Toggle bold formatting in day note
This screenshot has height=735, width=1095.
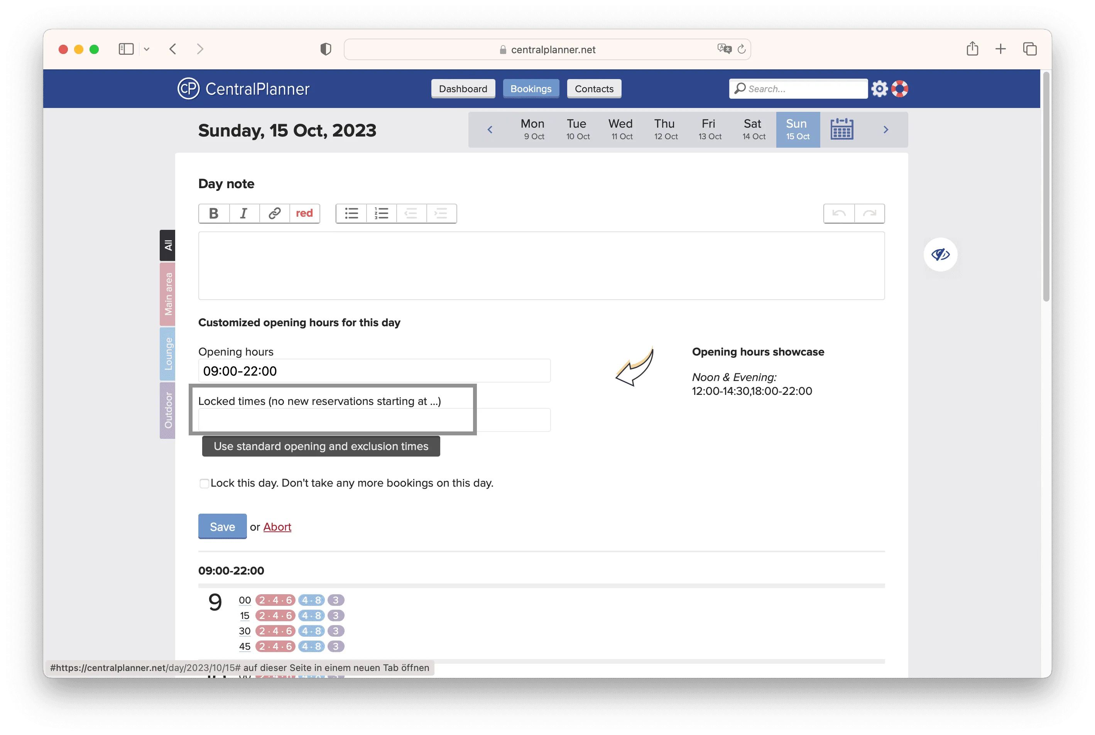(x=214, y=214)
